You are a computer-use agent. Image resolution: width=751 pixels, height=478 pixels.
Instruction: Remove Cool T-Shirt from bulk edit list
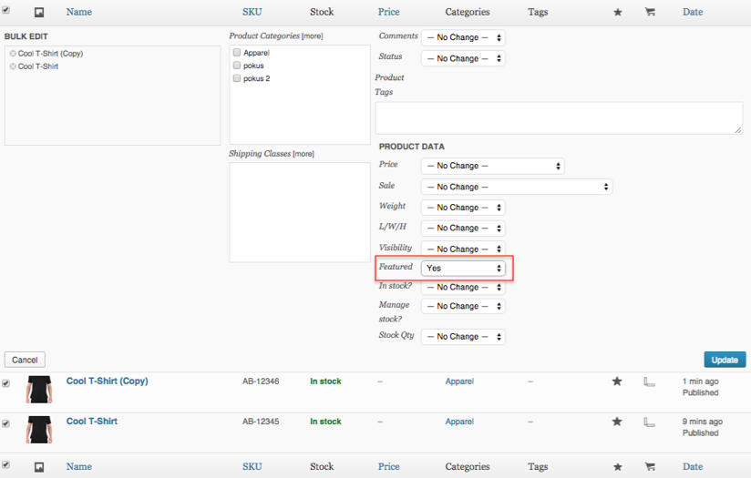tap(13, 66)
